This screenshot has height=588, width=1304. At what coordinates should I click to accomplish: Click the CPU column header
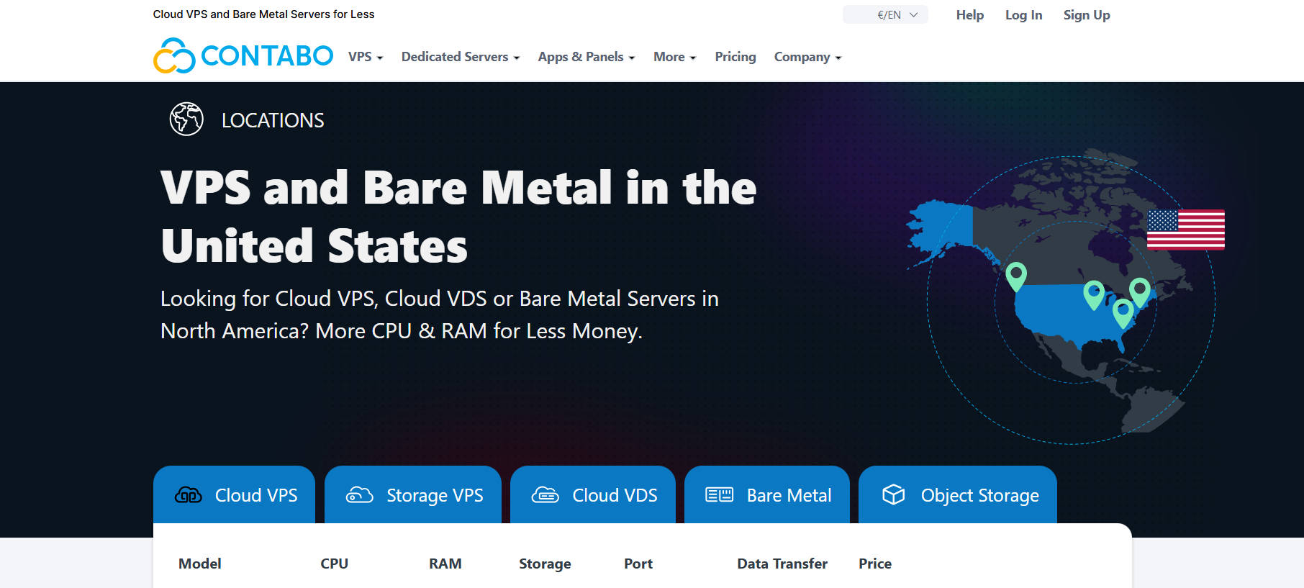click(335, 564)
